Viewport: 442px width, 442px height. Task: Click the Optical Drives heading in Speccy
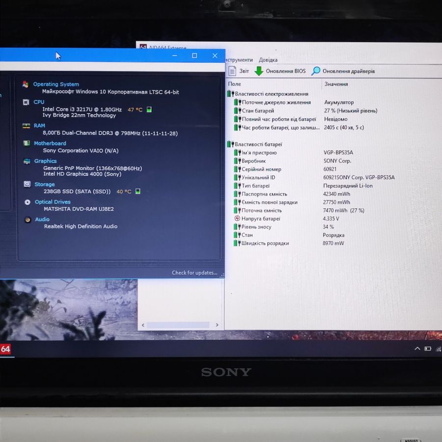53,202
